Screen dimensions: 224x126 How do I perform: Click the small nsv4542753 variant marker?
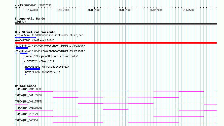[23, 59]
